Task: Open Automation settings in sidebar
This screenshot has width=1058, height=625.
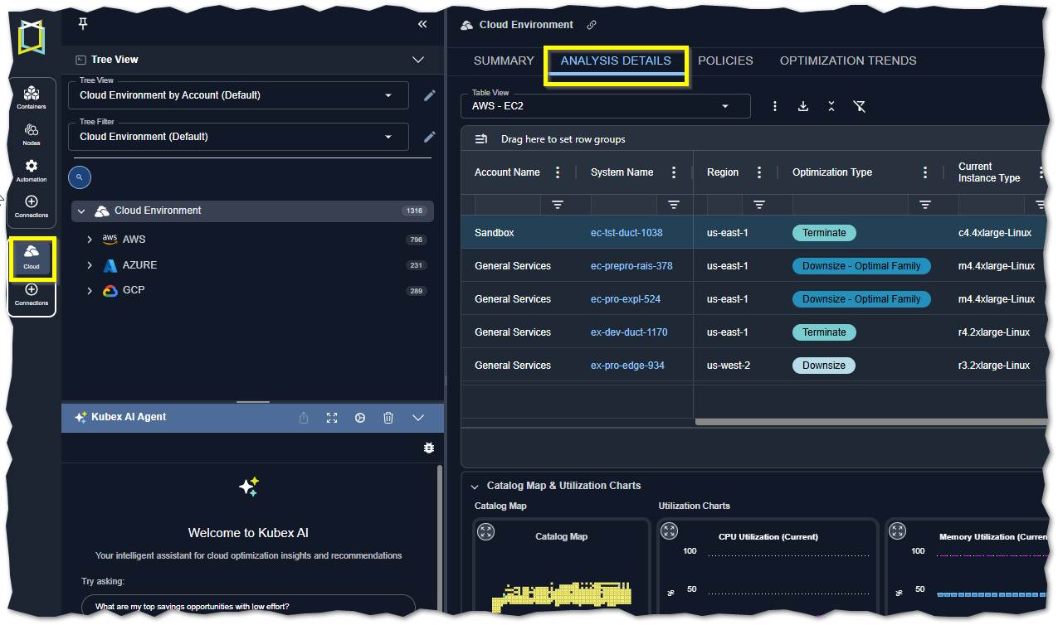Action: (32, 170)
